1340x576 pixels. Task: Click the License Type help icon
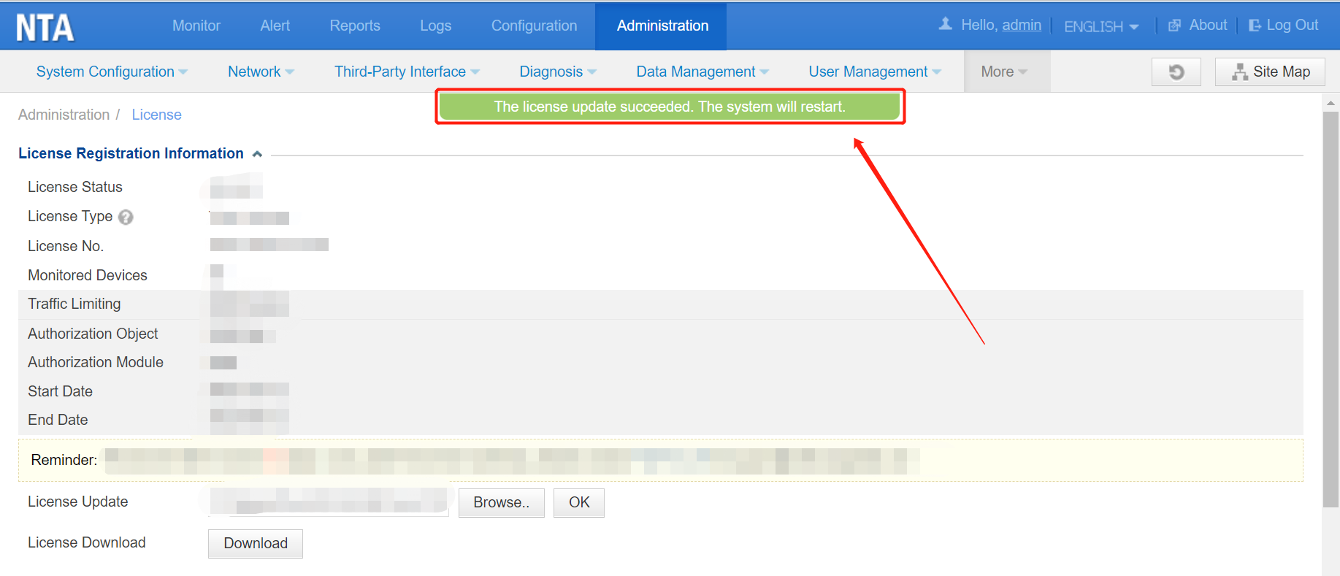126,218
